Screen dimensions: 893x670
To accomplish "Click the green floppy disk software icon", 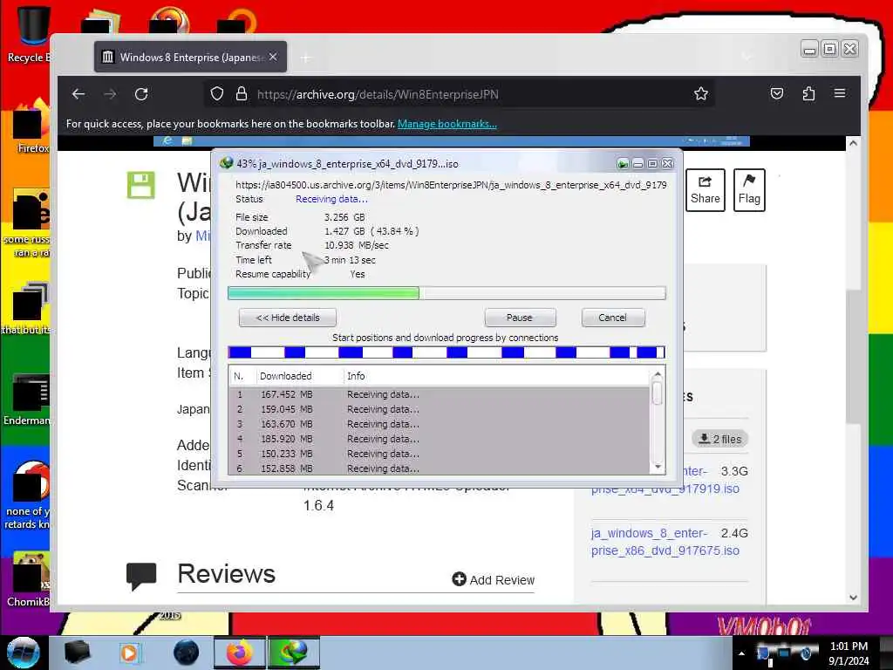I will click(x=140, y=185).
